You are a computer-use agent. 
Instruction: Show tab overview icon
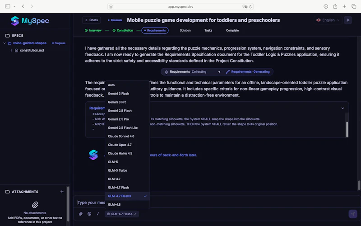click(354, 6)
